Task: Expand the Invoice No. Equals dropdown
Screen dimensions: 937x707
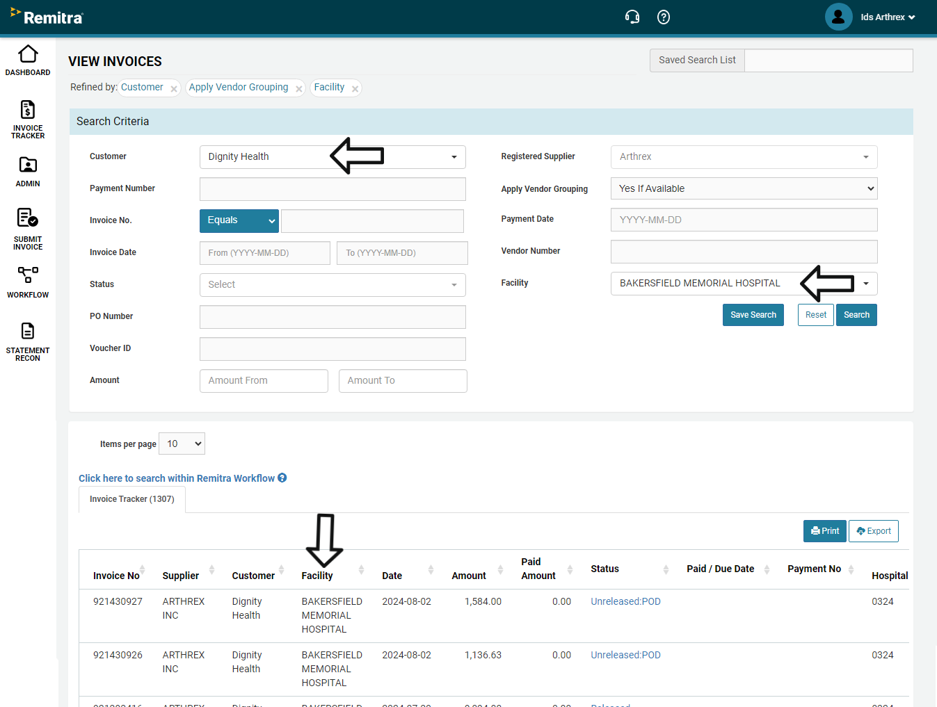Action: (239, 220)
